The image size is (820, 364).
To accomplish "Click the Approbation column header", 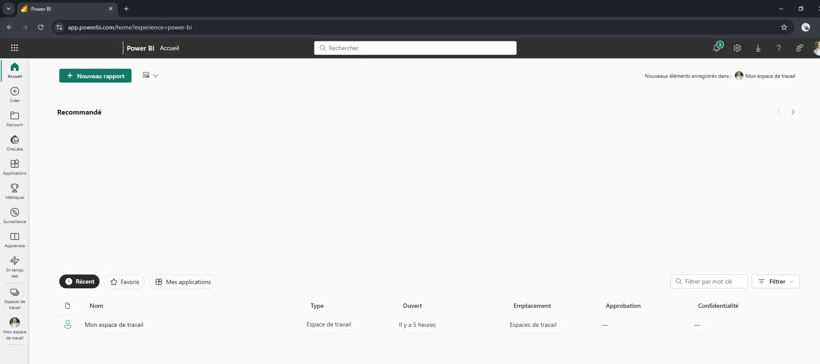I will click(623, 306).
